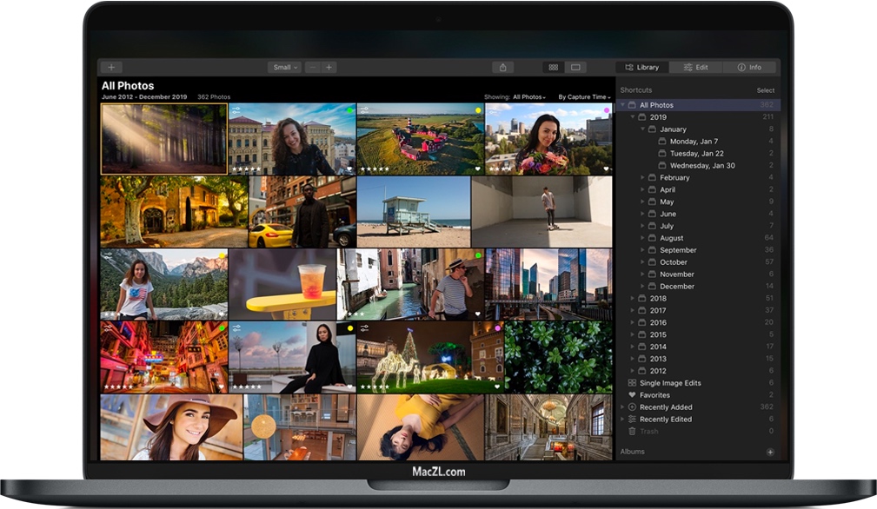The height and width of the screenshot is (509, 877).
Task: Toggle favorite heart on lighthouse aerial photo
Action: click(x=477, y=169)
